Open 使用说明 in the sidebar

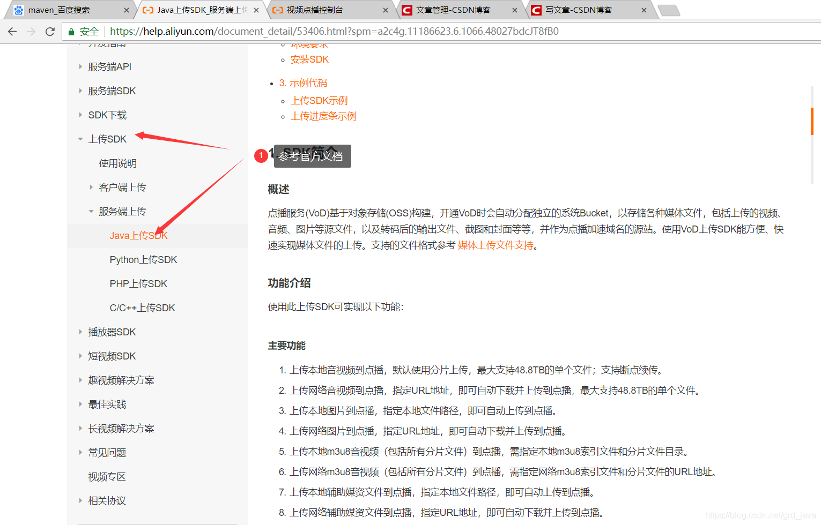[x=118, y=163]
